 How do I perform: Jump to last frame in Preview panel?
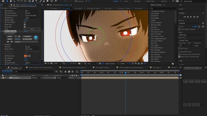[x=198, y=17]
